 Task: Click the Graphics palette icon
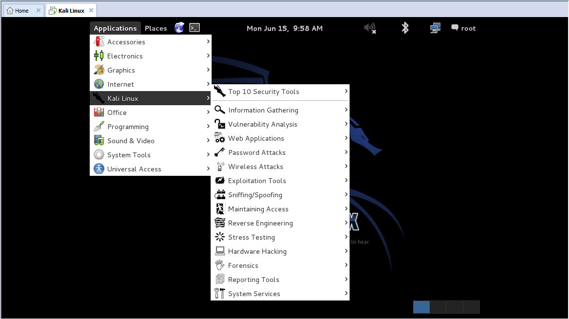[98, 70]
